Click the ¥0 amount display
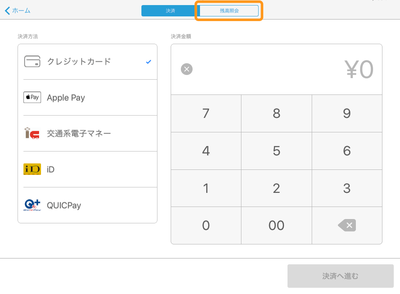The image size is (400, 294). click(x=359, y=69)
